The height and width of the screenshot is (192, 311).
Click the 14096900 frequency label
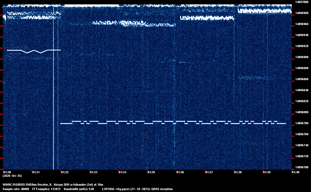(x=302, y=57)
